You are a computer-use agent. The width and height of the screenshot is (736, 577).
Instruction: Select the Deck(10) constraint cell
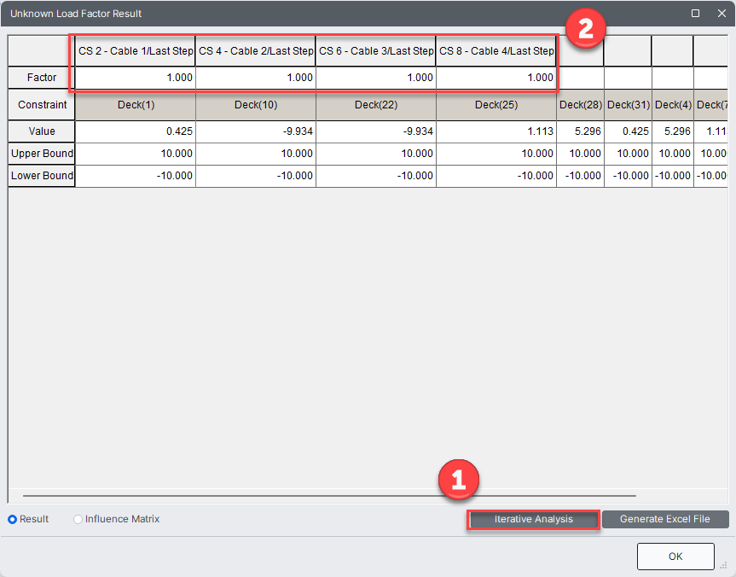coord(256,105)
